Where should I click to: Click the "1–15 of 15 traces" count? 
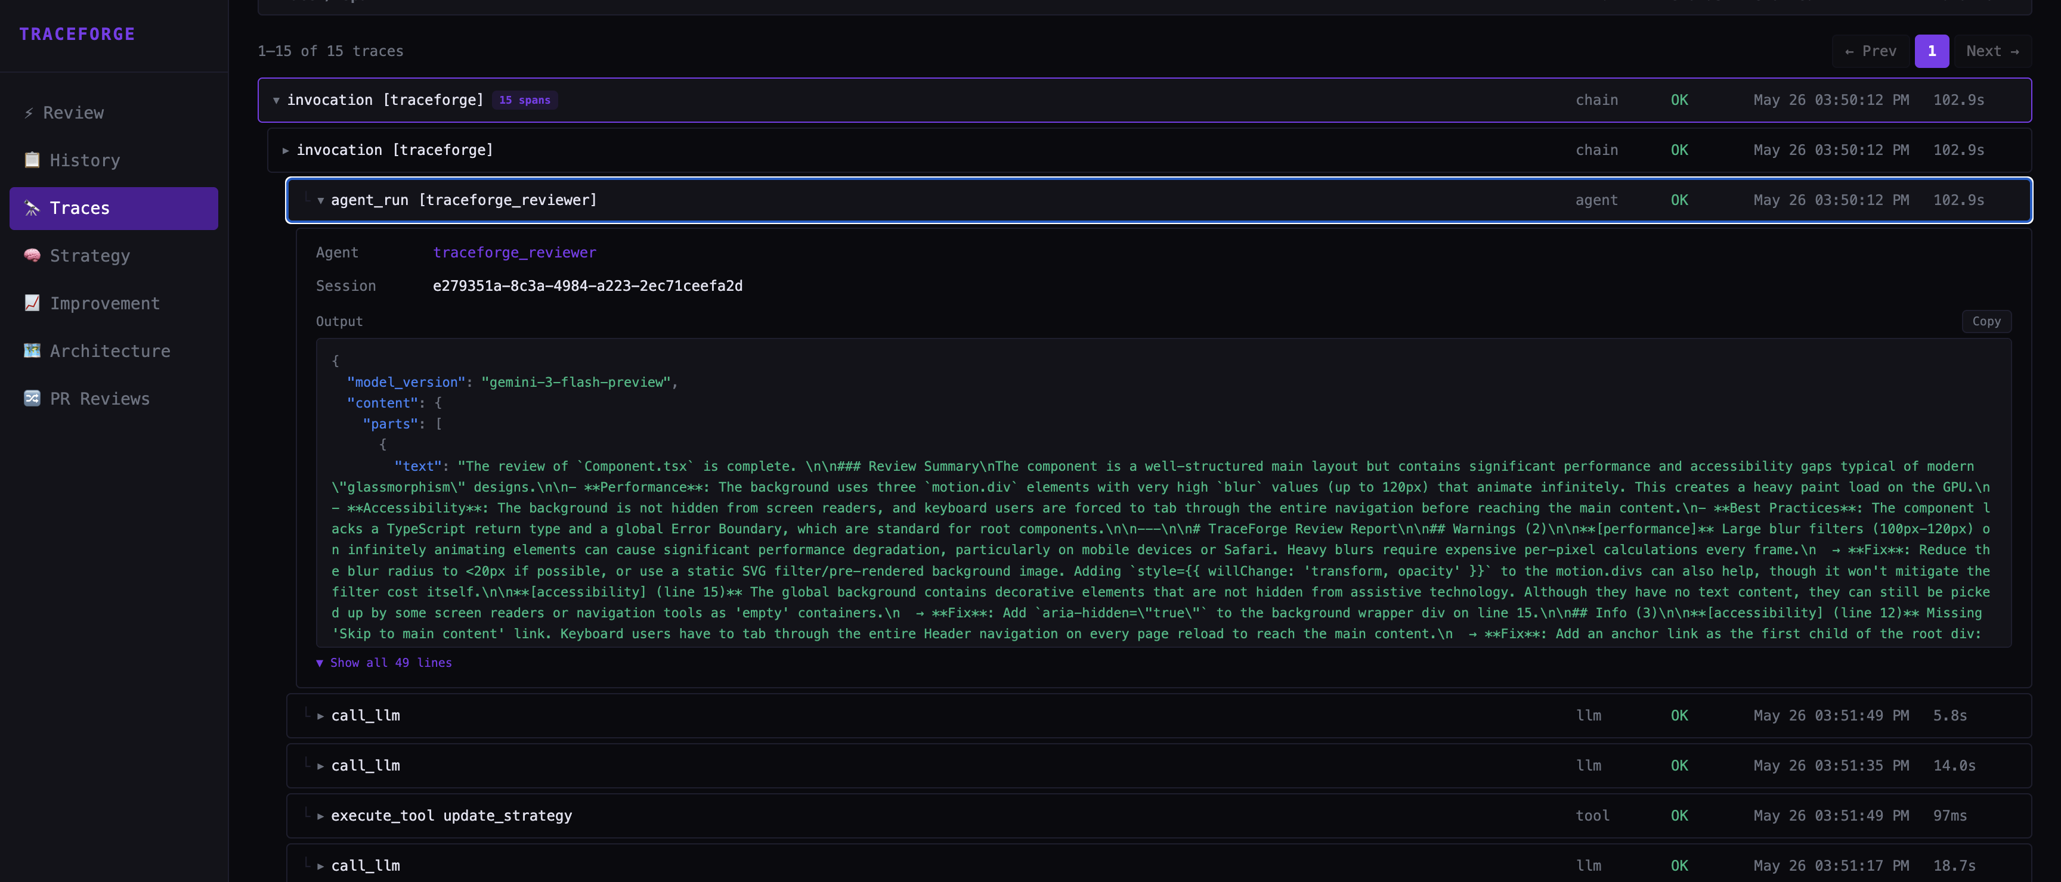coord(330,51)
